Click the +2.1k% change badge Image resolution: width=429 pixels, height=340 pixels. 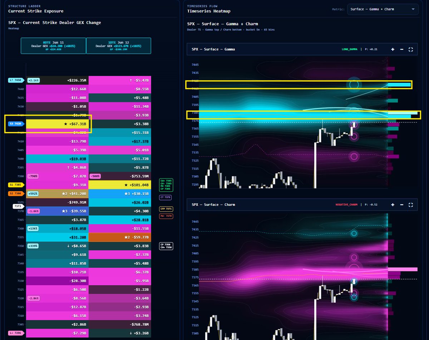[34, 80]
